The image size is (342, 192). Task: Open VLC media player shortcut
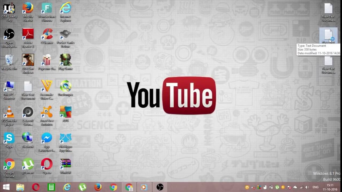click(x=9, y=116)
